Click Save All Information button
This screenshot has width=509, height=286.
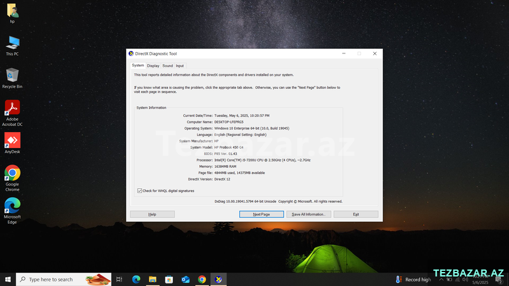[x=309, y=214]
